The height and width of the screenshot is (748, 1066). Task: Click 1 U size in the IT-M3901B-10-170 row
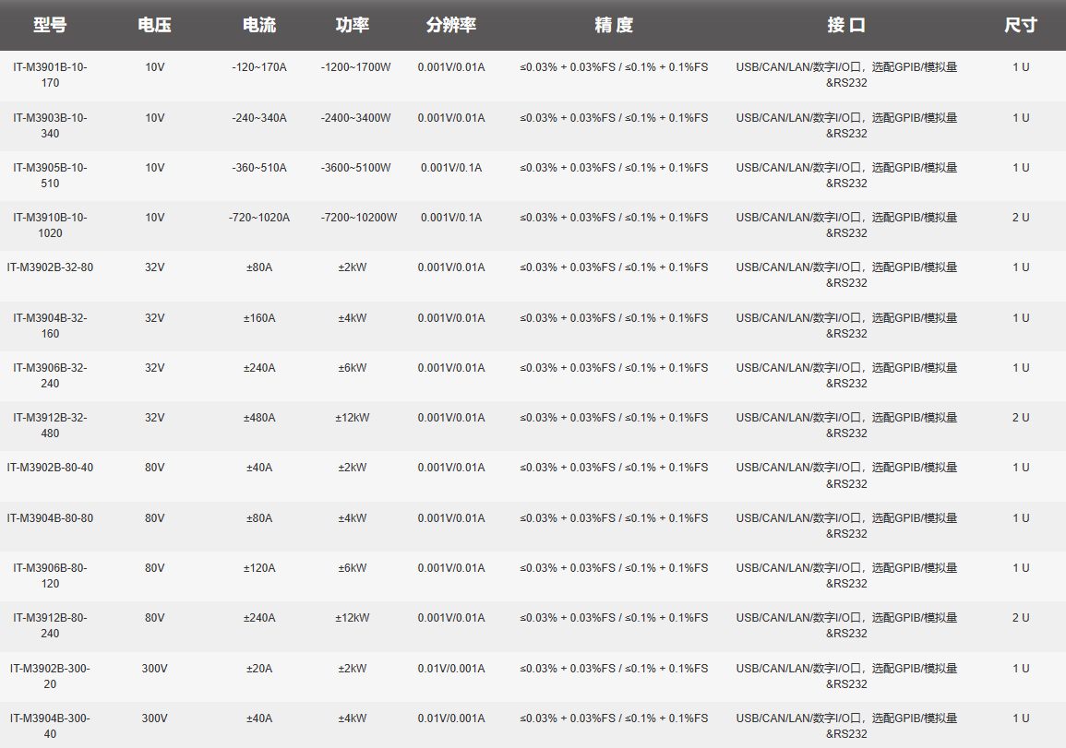tap(1021, 67)
